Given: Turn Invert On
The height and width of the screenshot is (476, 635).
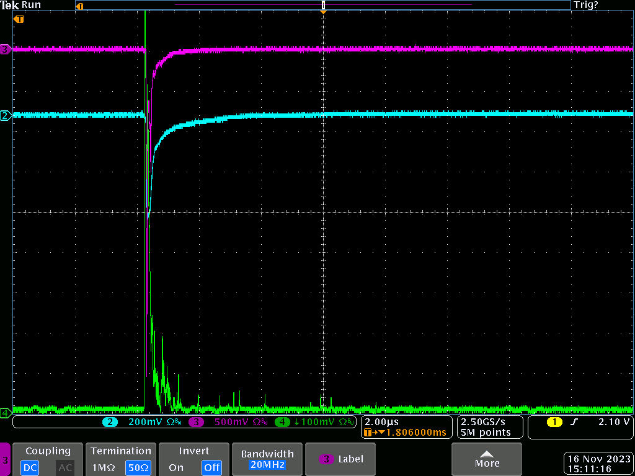Looking at the screenshot, I should 176,467.
